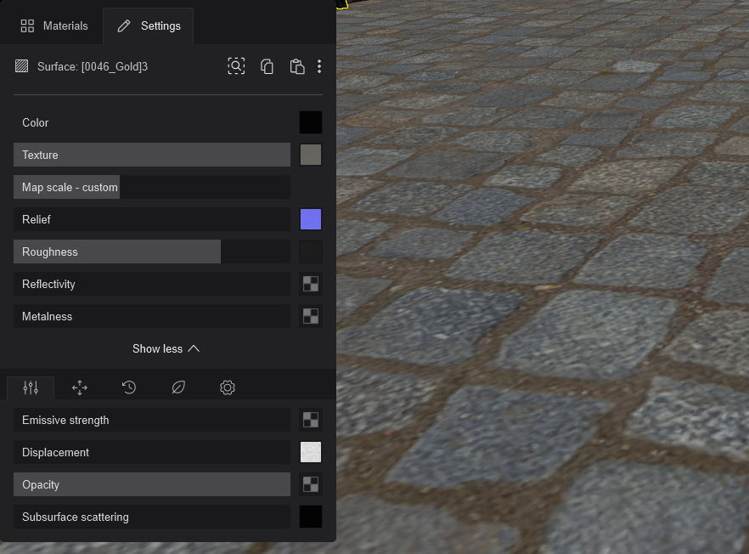Click the hatched material icon beside Surface label
Image resolution: width=749 pixels, height=554 pixels.
(21, 65)
